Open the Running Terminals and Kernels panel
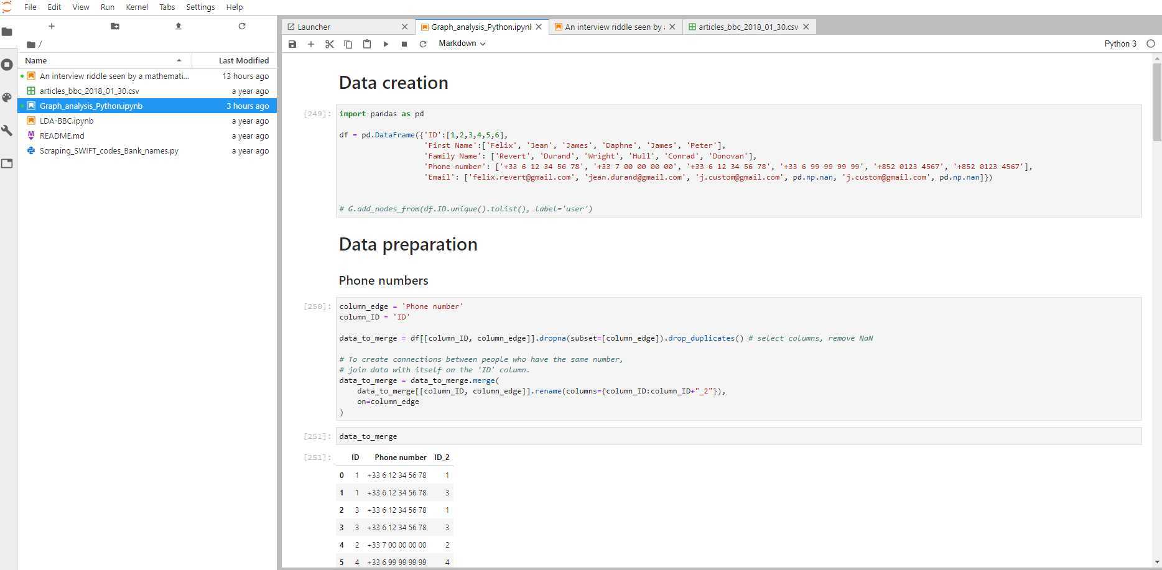1162x570 pixels. pyautogui.click(x=7, y=65)
